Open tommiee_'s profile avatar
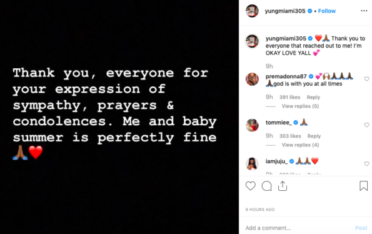The image size is (372, 234). click(x=252, y=125)
